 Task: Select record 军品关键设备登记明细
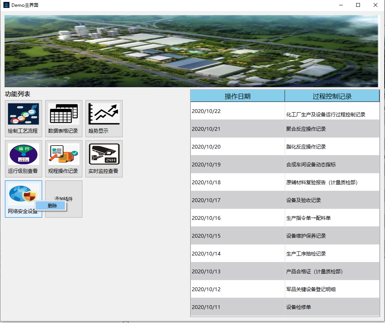(332, 289)
